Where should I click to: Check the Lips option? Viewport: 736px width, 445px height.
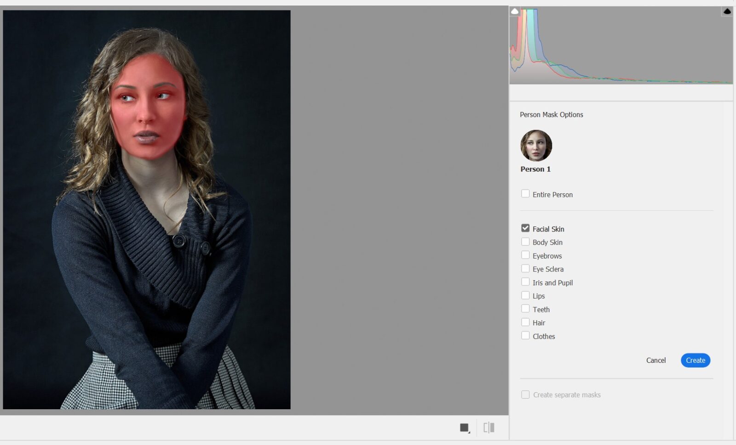[x=525, y=295]
